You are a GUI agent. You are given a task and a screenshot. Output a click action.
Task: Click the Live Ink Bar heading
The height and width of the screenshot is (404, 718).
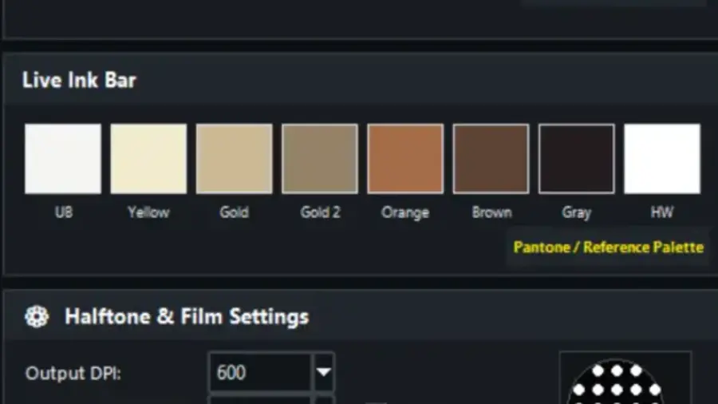(x=79, y=80)
